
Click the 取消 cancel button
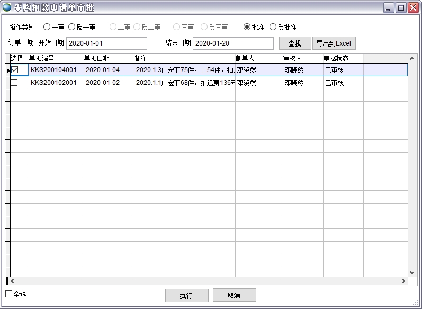click(x=234, y=295)
